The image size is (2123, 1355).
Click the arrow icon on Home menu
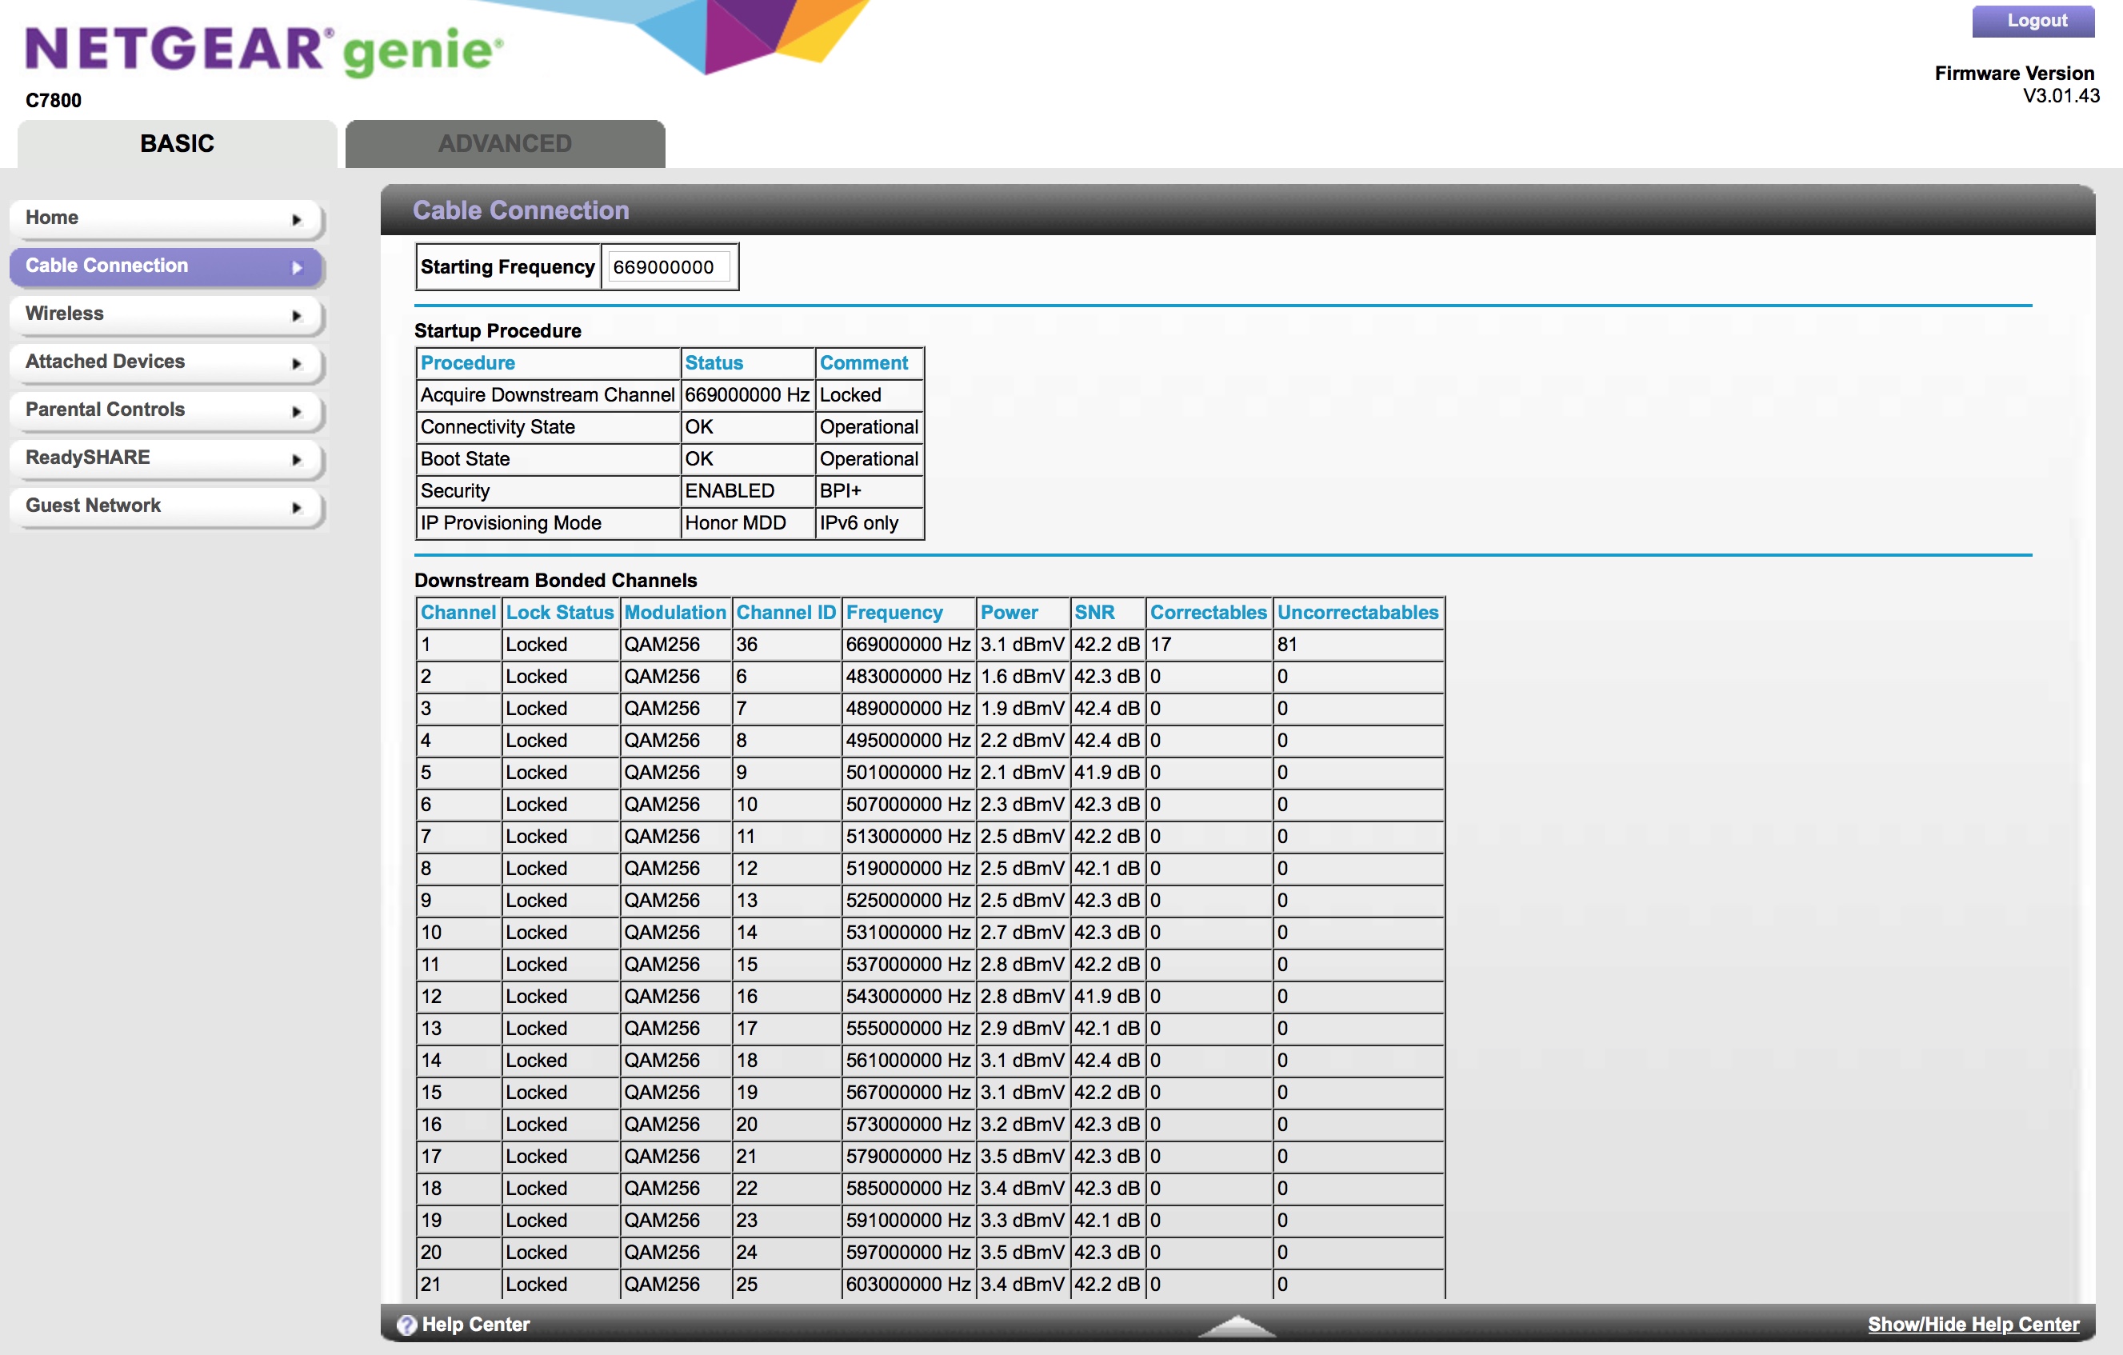297,219
